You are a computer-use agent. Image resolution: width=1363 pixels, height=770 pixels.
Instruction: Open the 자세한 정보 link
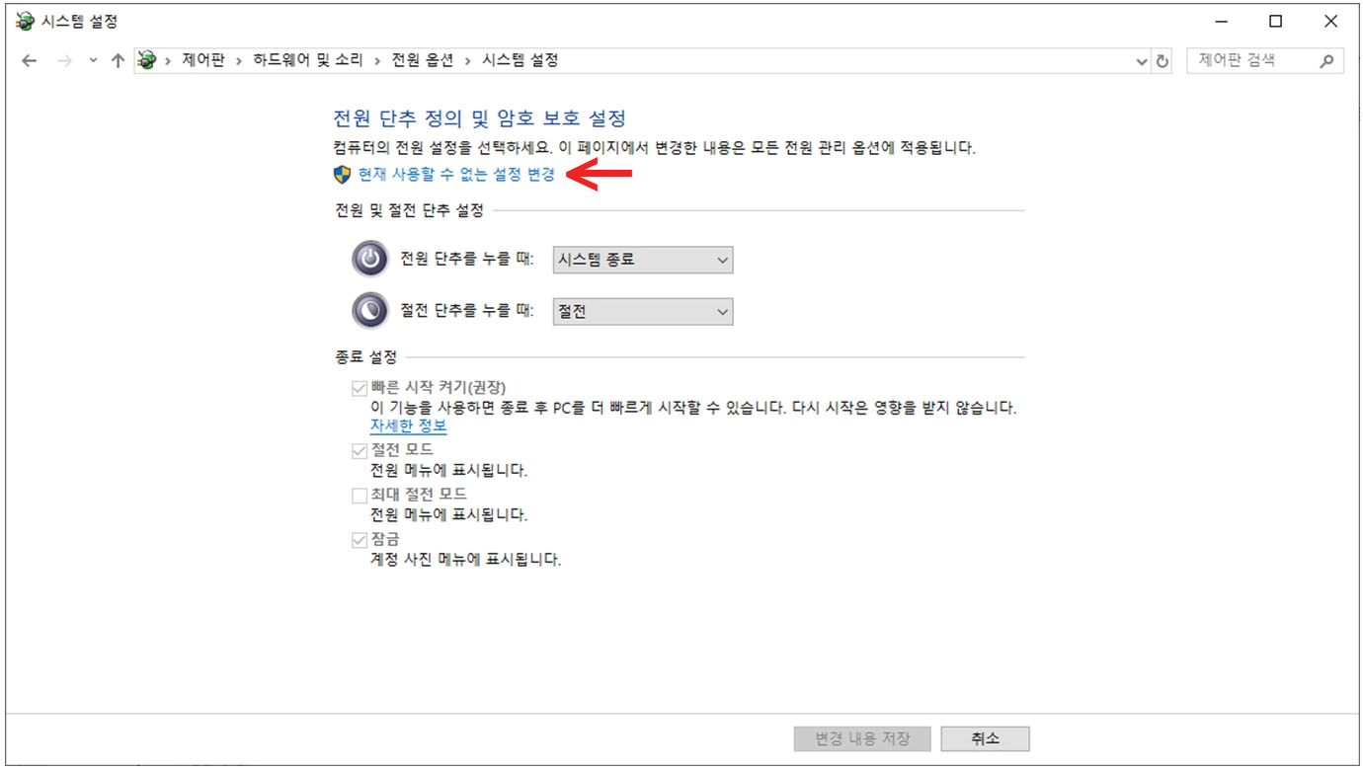[406, 425]
